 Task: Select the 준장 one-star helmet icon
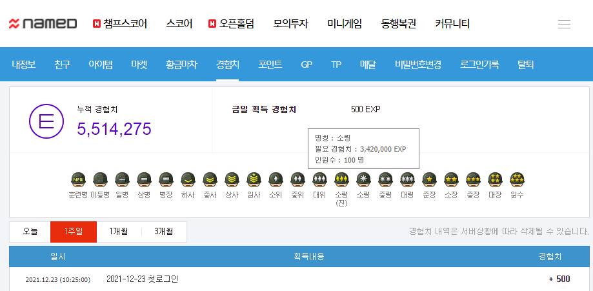(x=429, y=179)
